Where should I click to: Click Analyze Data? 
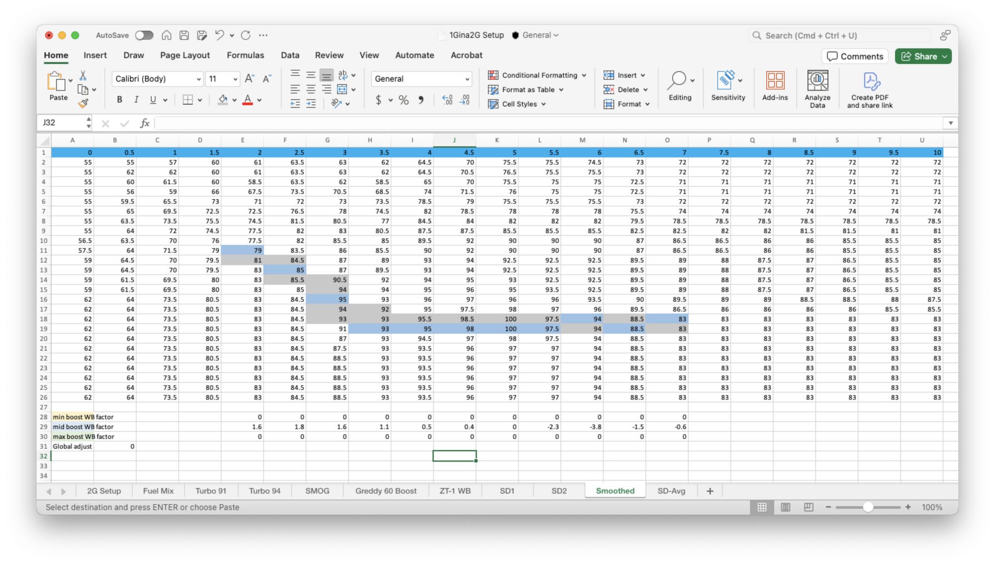817,90
